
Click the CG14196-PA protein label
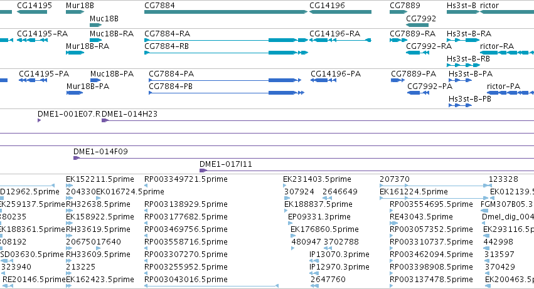coord(336,74)
